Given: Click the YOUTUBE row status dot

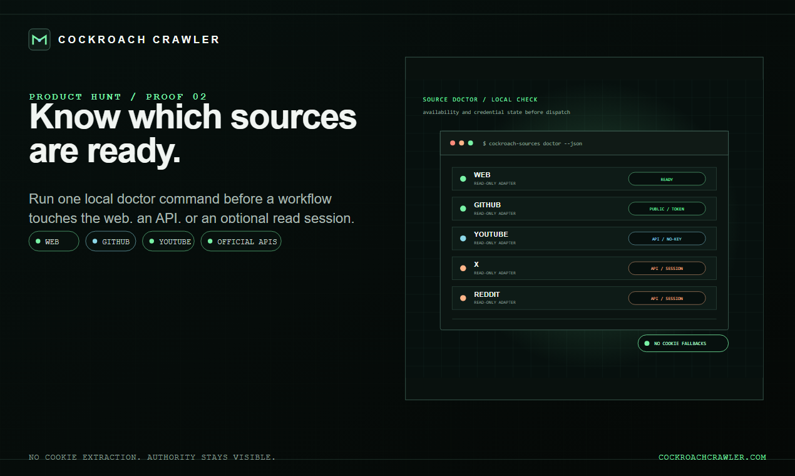Looking at the screenshot, I should (x=463, y=239).
